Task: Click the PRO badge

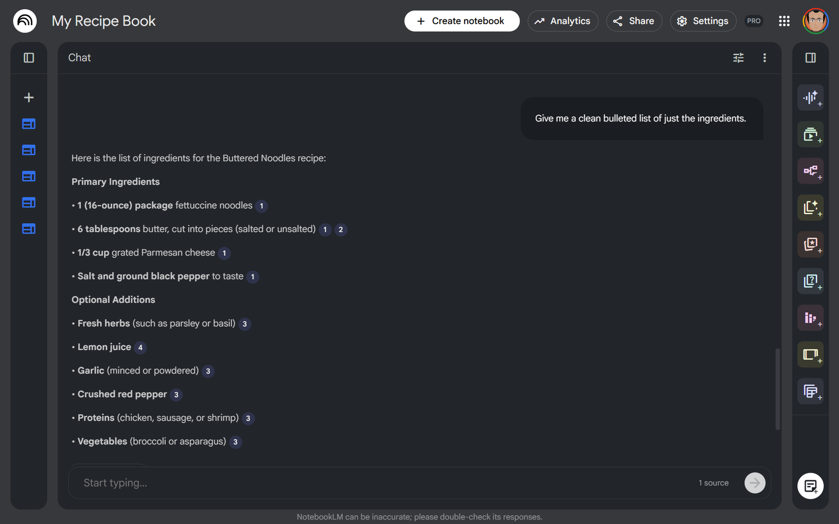Action: point(754,21)
